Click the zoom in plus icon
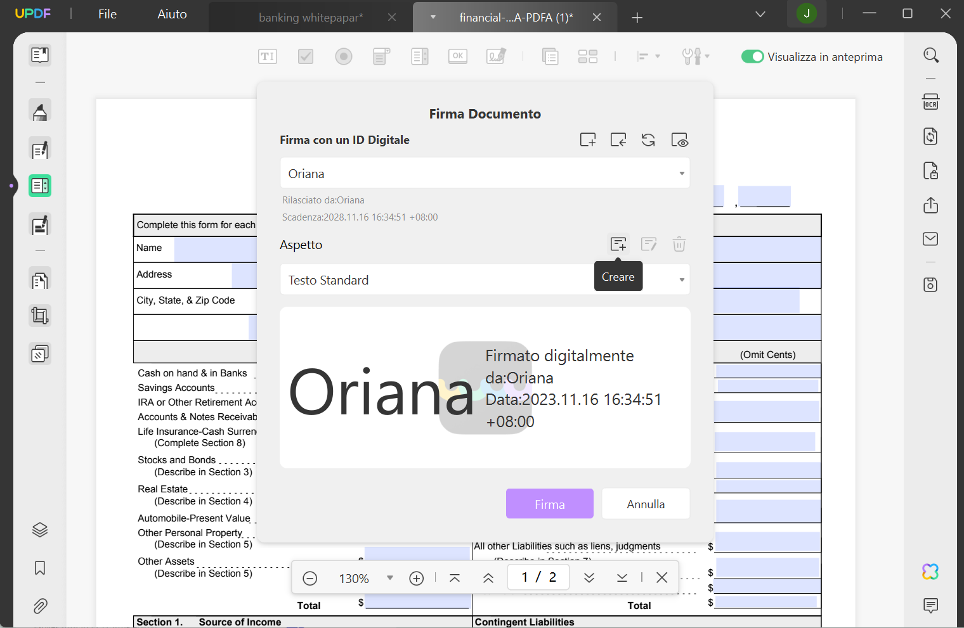The width and height of the screenshot is (964, 628). tap(417, 578)
